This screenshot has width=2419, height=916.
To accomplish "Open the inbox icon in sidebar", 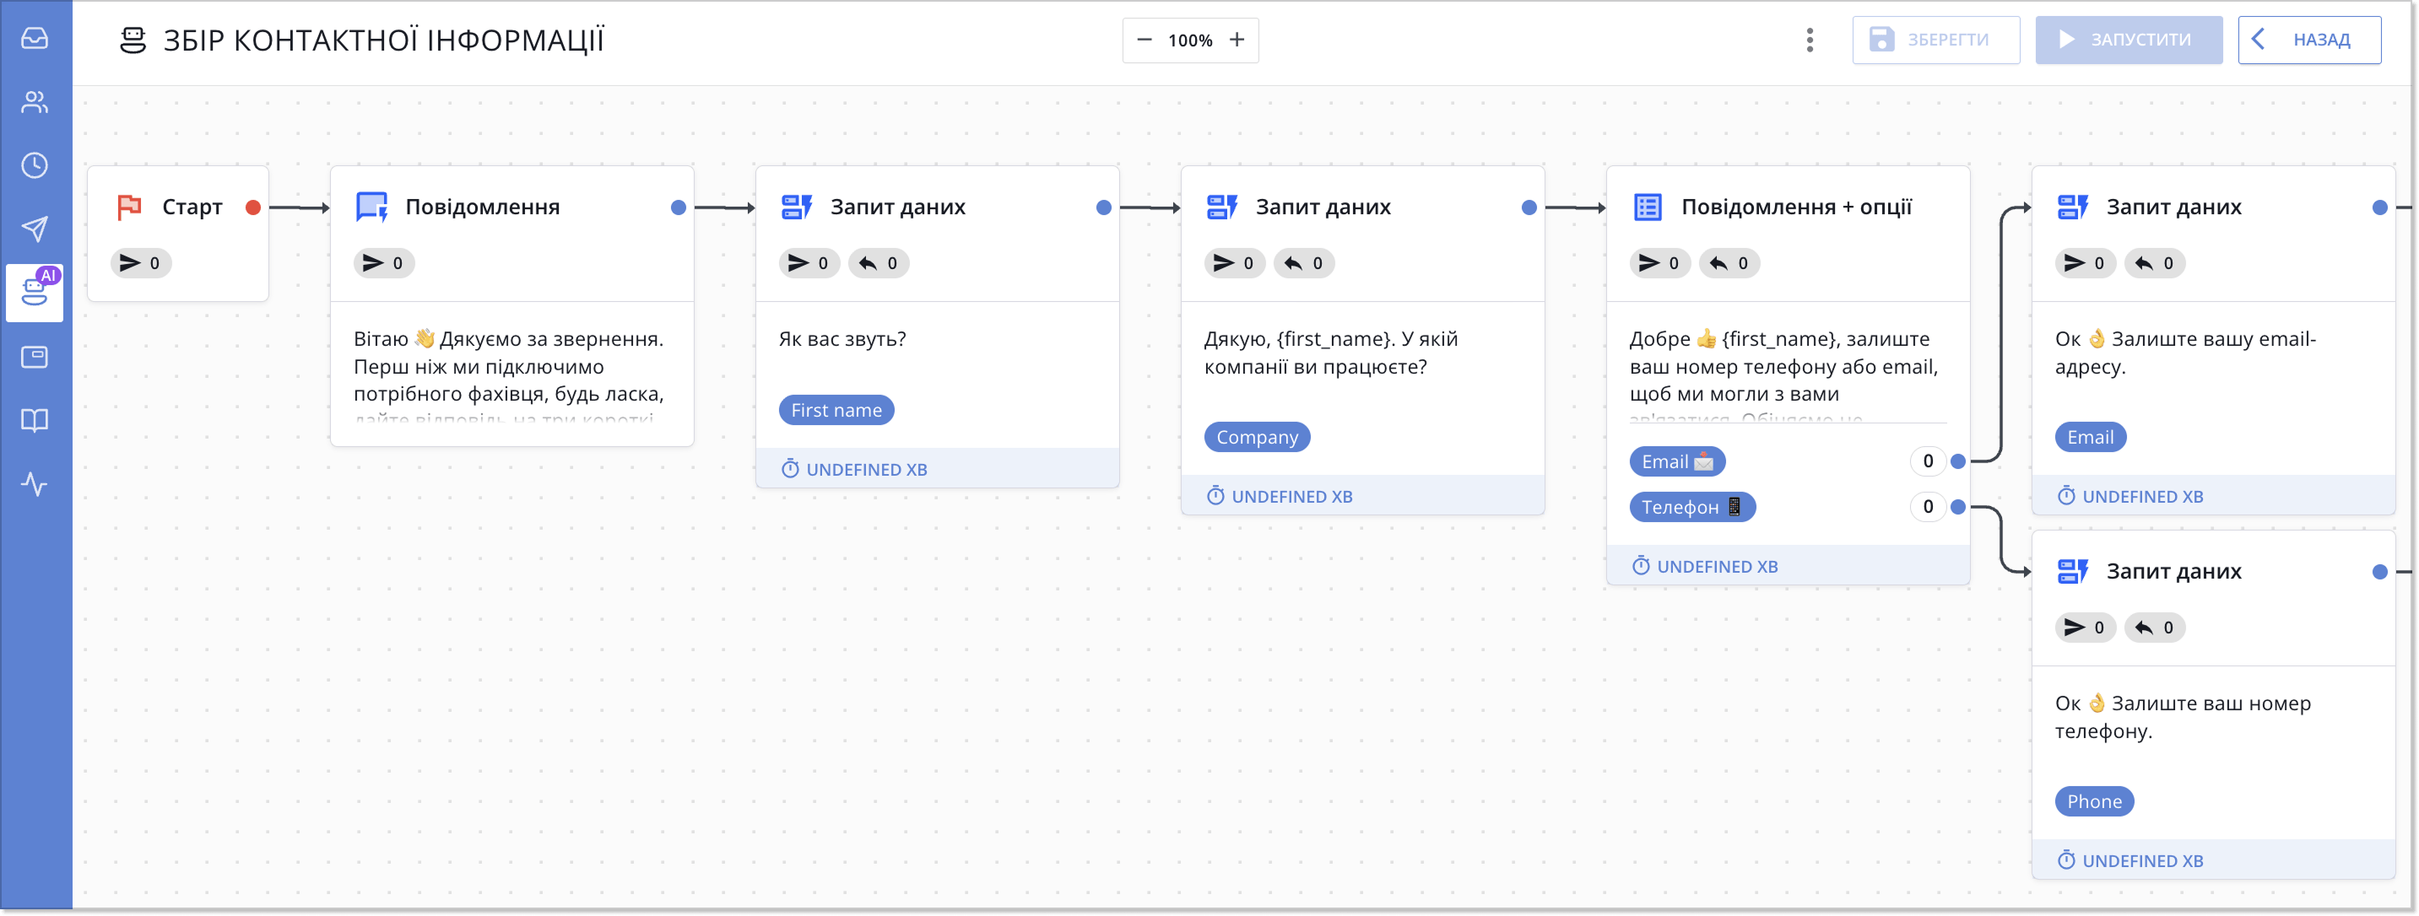I will point(35,39).
